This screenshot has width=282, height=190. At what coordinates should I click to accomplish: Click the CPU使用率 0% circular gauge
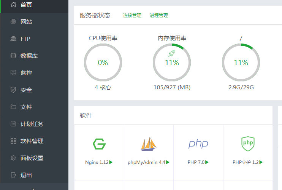tap(103, 62)
